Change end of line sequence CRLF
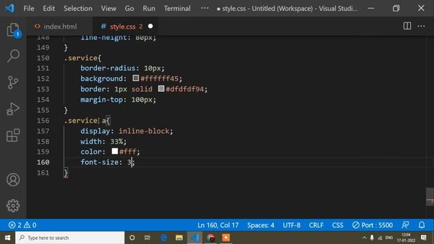This screenshot has width=434, height=244. pos(316,225)
